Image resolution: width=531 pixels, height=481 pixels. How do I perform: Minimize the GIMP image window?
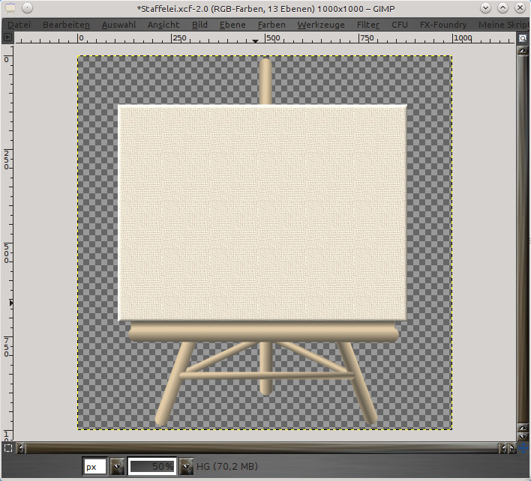(485, 7)
